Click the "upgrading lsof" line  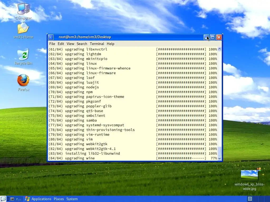click(x=133, y=78)
